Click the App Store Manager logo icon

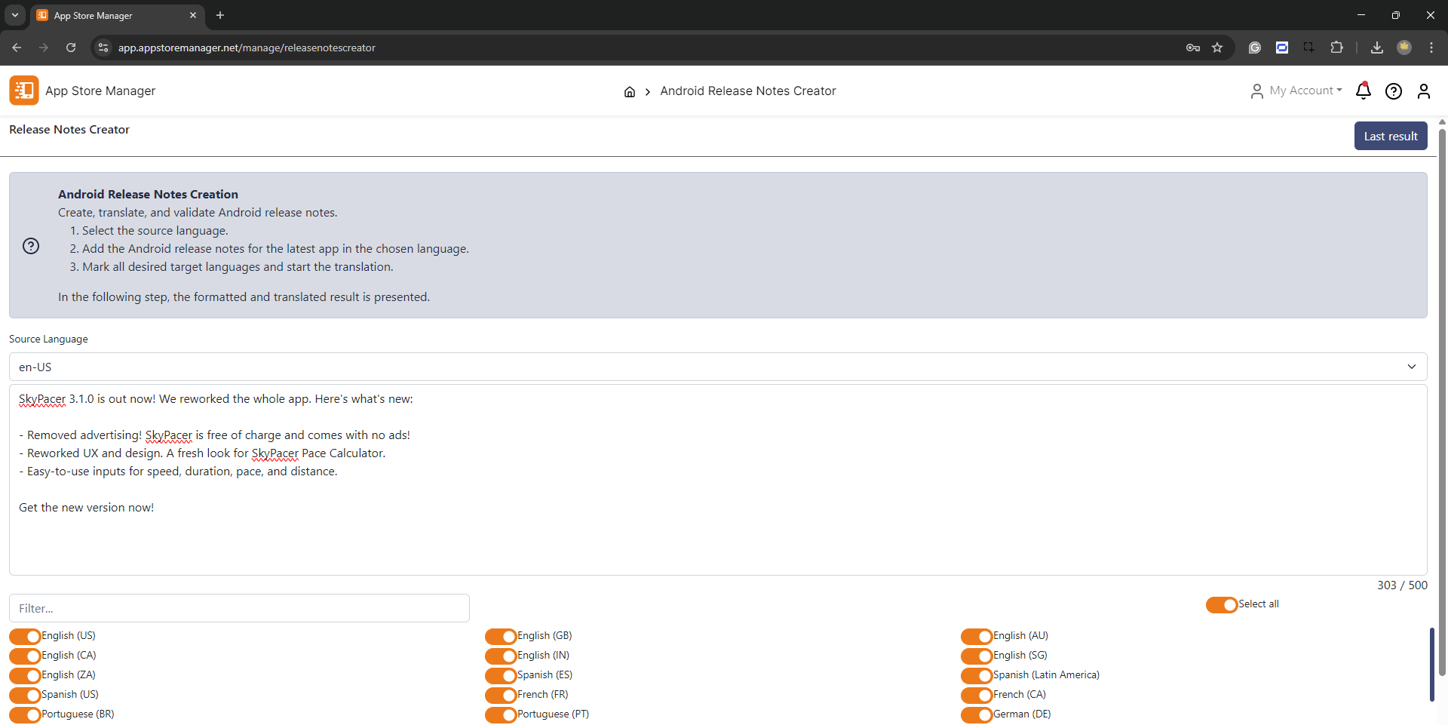click(x=24, y=91)
